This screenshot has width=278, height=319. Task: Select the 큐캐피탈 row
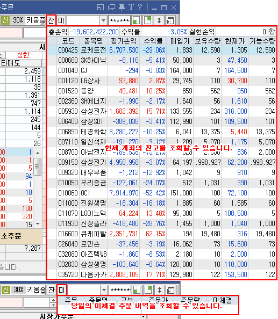[x=162, y=234]
